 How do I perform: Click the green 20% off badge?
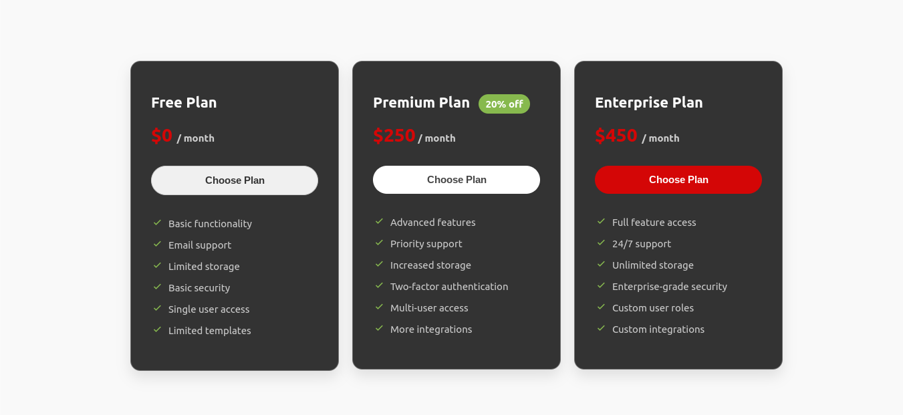point(504,104)
